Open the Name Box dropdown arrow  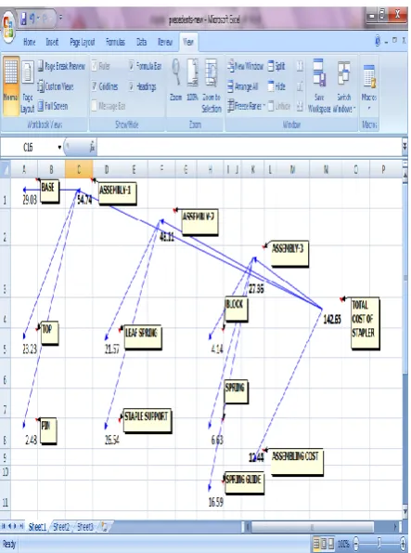pos(59,148)
